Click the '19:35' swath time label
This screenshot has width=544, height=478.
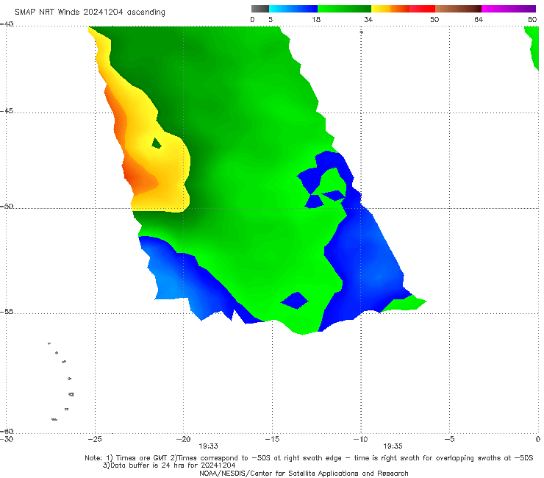point(393,446)
